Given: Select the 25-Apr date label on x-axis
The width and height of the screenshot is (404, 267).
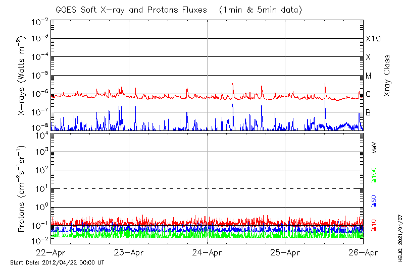Looking at the screenshot, I should point(285,252).
